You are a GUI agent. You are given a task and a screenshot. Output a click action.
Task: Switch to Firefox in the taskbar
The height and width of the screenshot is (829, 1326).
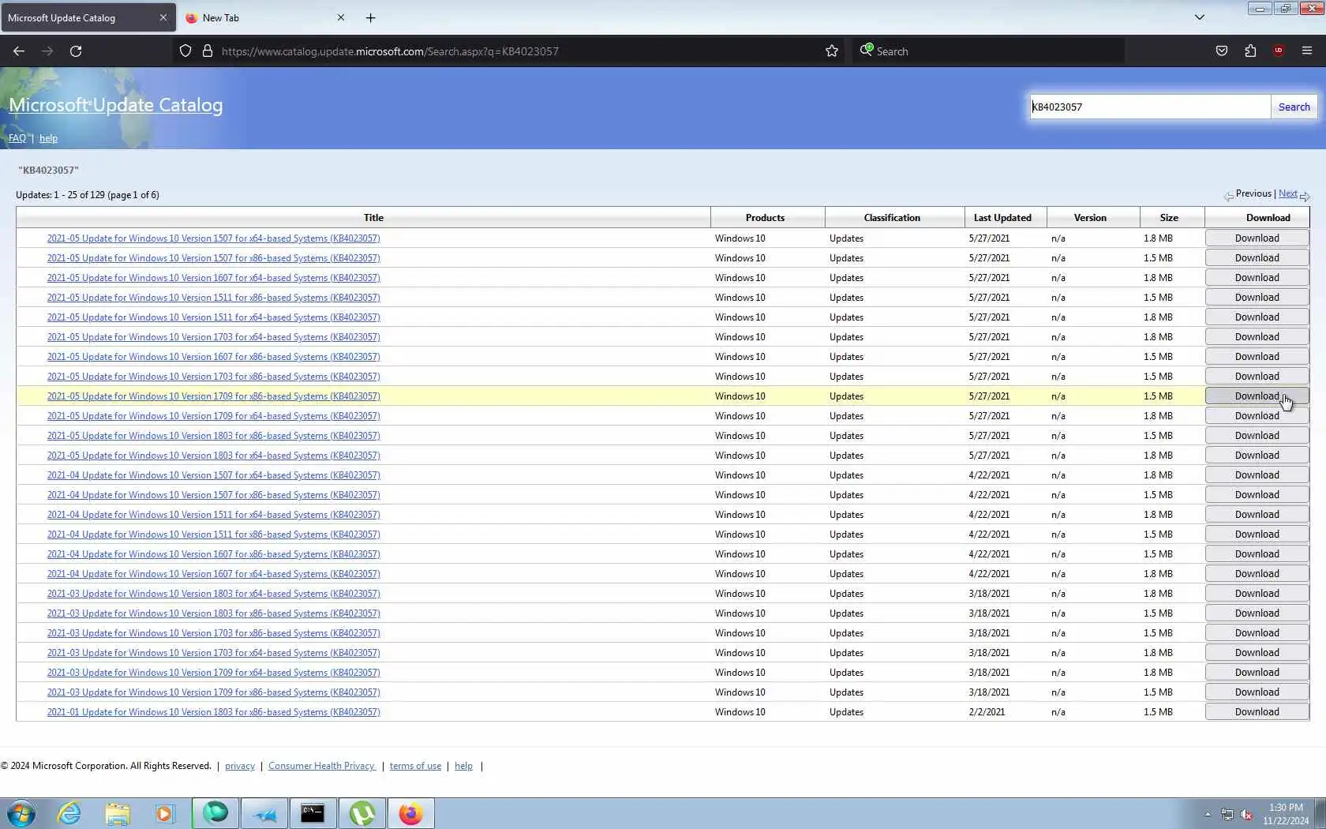coord(410,813)
